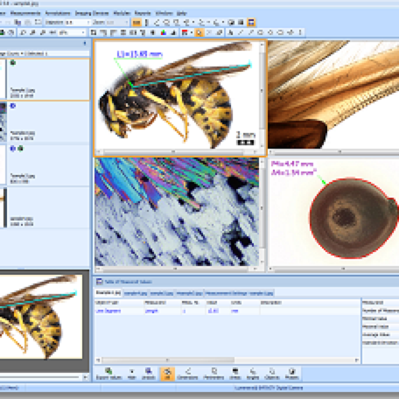Select the highlighted pointer tool in the second toolbar
The width and height of the screenshot is (399, 399).
[x=199, y=33]
